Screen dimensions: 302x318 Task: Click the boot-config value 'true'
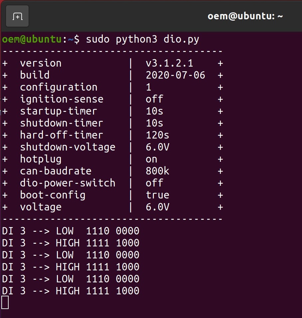157,195
